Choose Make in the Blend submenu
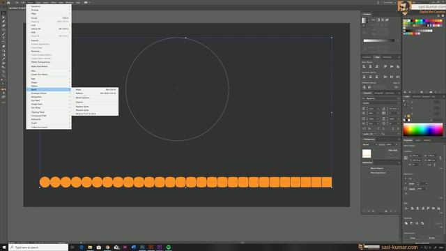The image size is (446, 251). point(95,90)
